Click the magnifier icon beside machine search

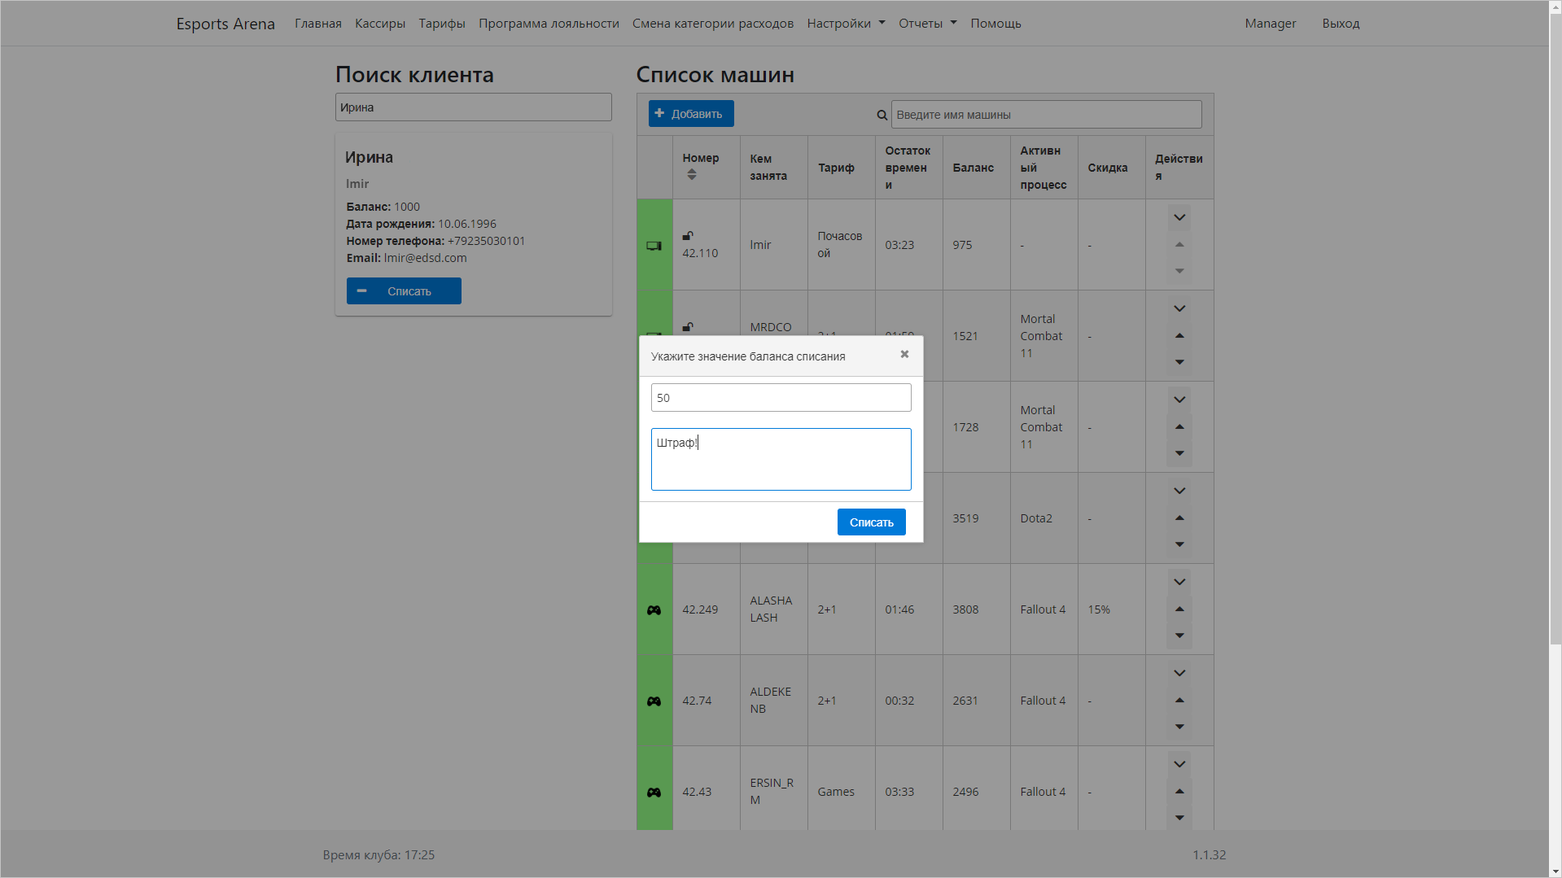882,116
